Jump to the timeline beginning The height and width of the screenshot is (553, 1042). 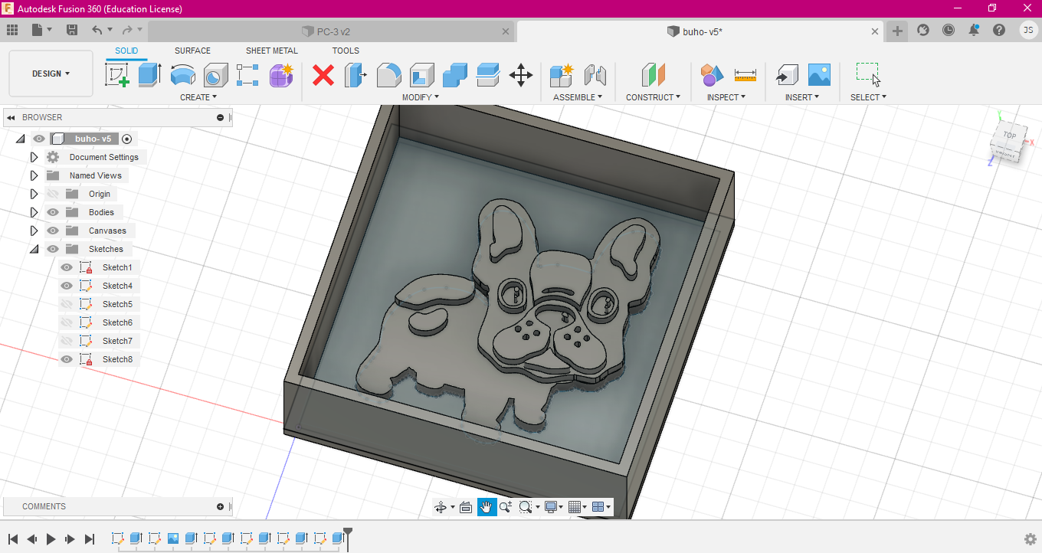point(13,539)
